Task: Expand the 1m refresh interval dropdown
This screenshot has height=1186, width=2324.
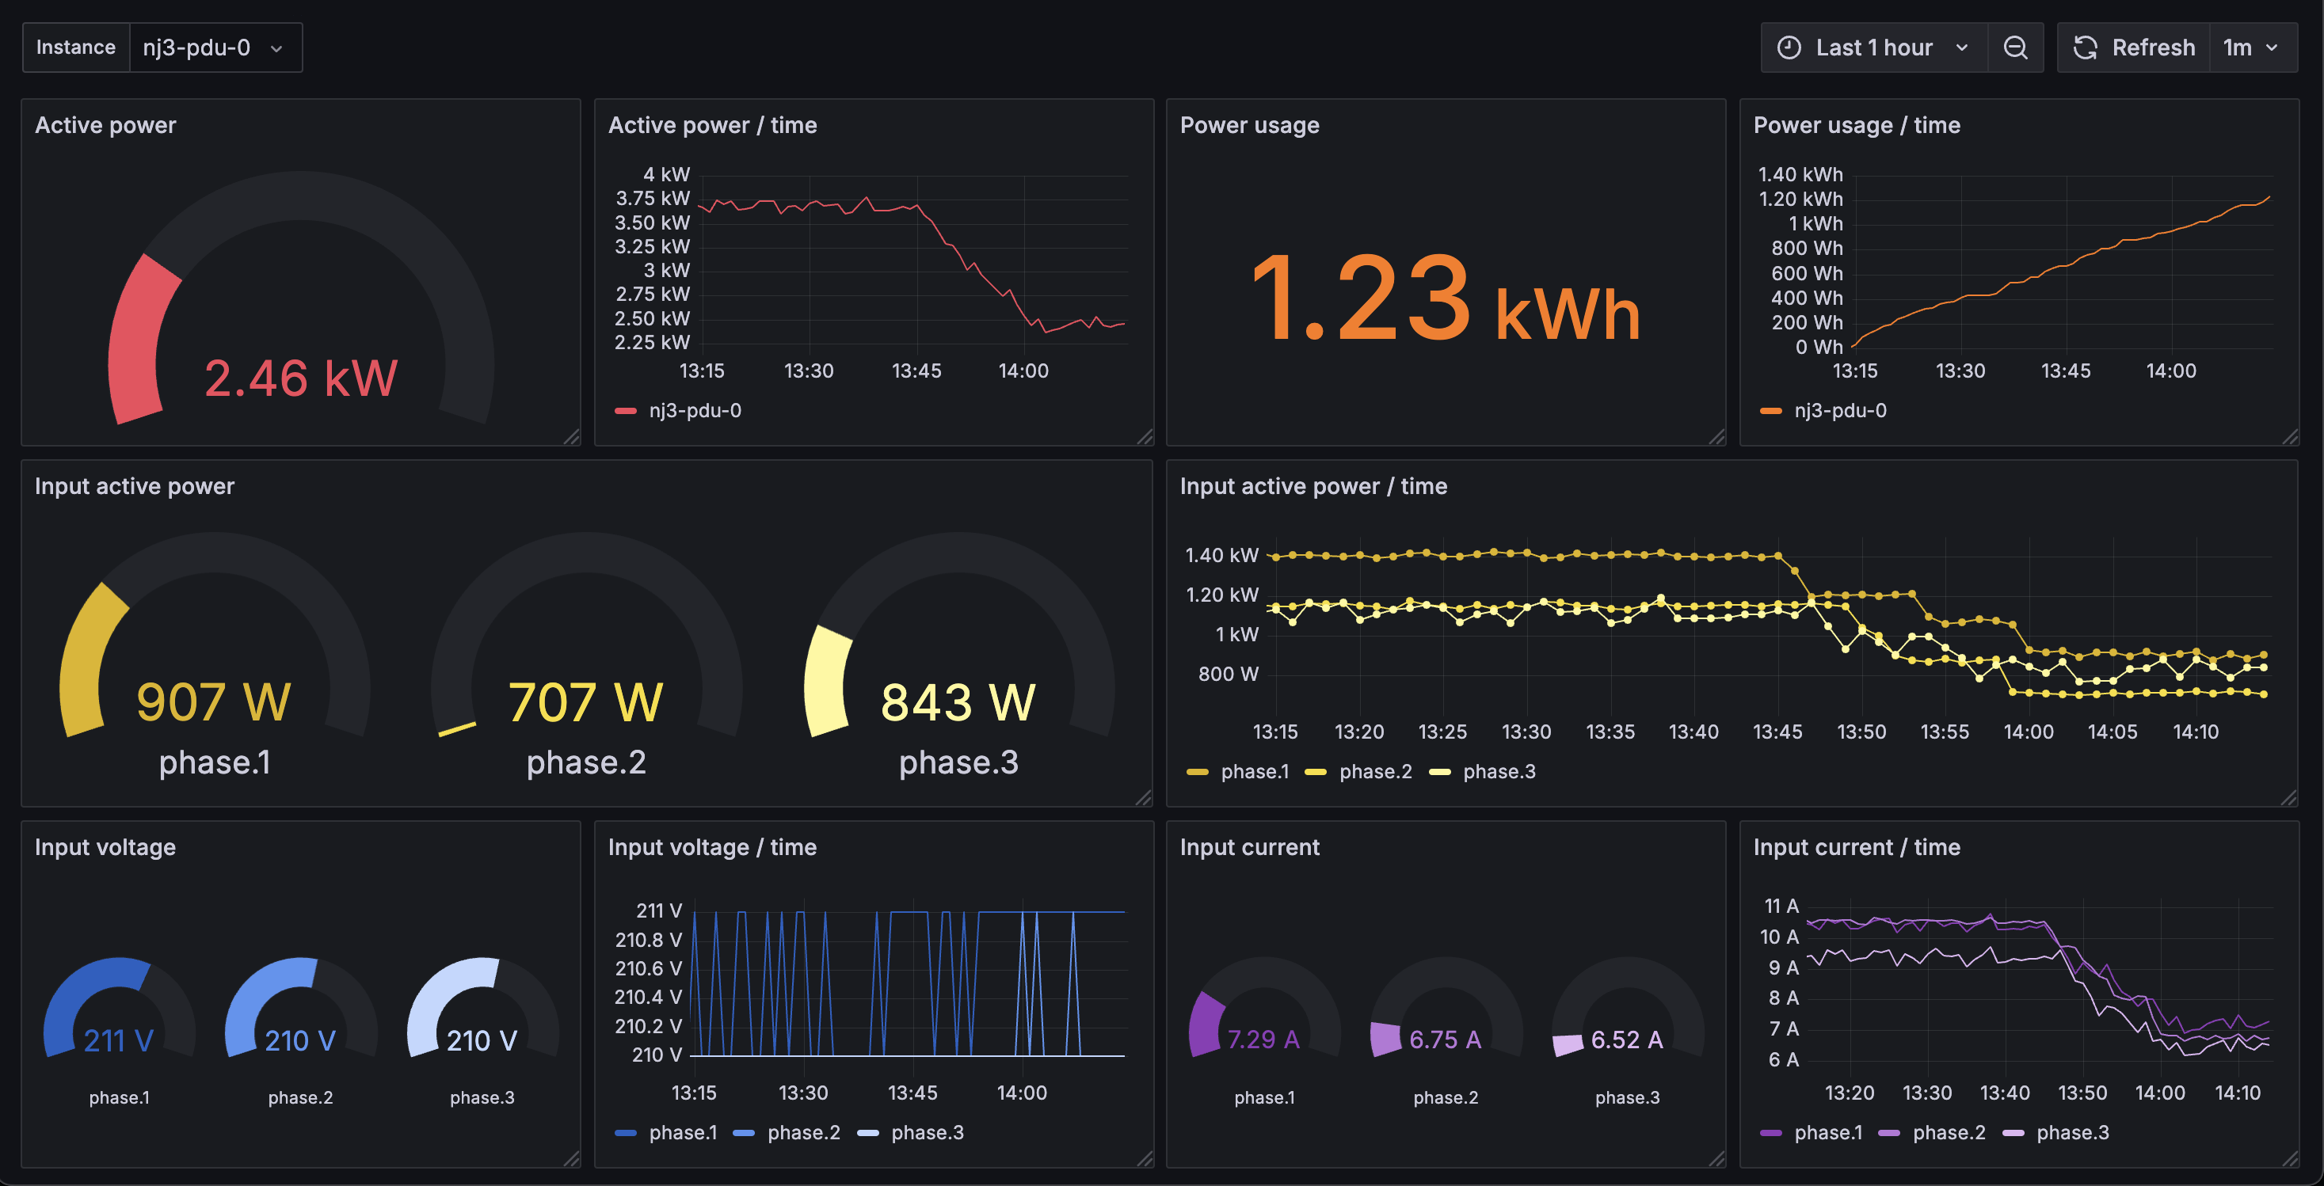Action: (2253, 48)
